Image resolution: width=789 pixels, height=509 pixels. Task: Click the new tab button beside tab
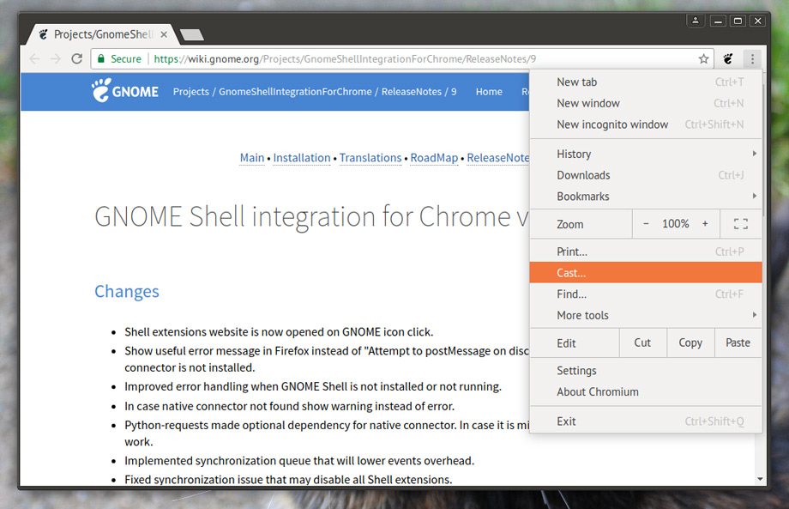click(x=191, y=35)
